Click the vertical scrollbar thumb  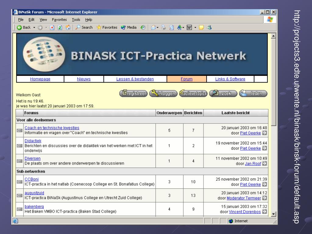[x=273, y=82]
